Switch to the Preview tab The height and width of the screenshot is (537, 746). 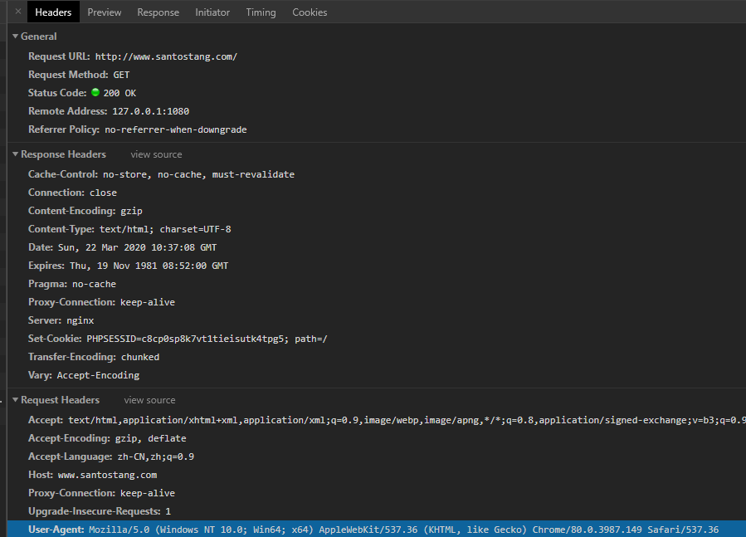[105, 12]
